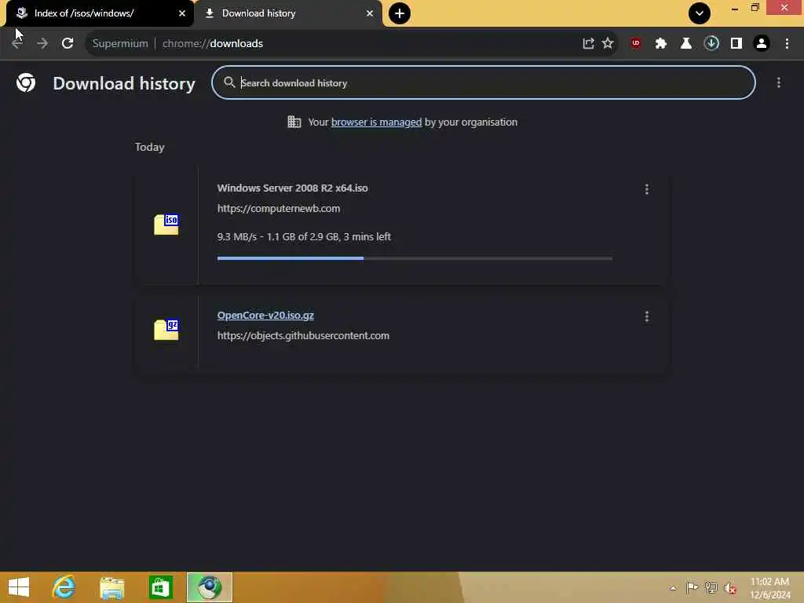Show hidden system tray icons
This screenshot has width=804, height=603.
point(673,588)
